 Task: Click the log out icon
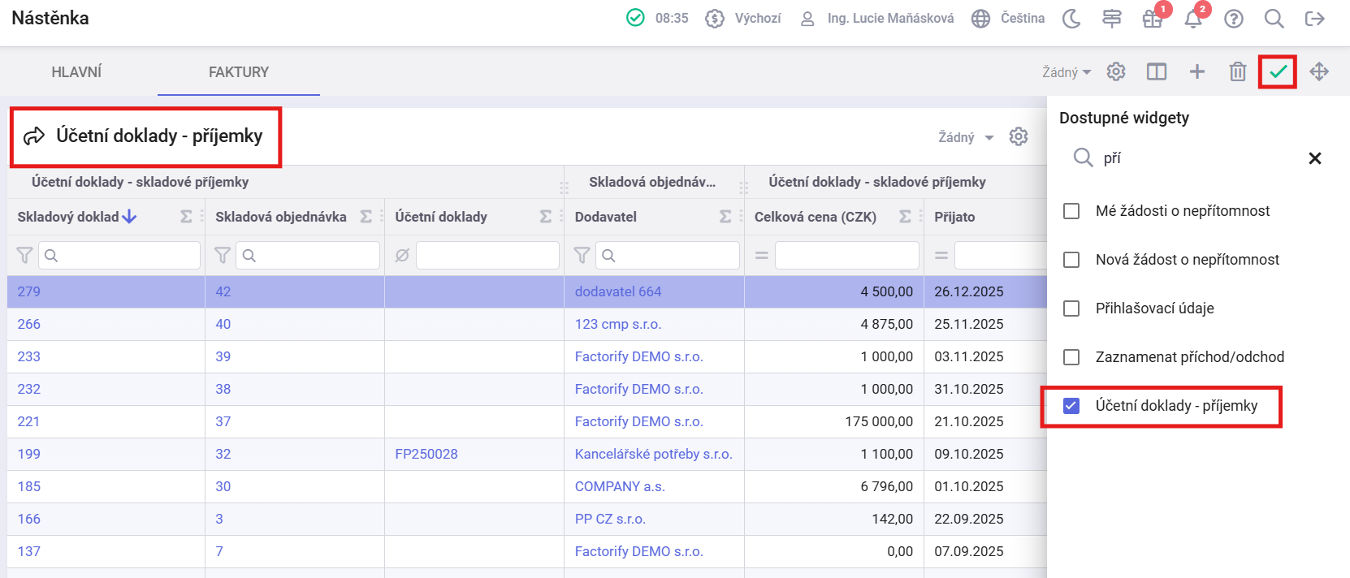pyautogui.click(x=1314, y=19)
